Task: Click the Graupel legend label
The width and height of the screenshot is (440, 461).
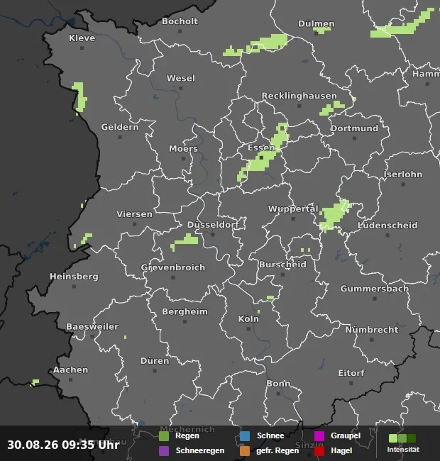Action: tap(346, 435)
